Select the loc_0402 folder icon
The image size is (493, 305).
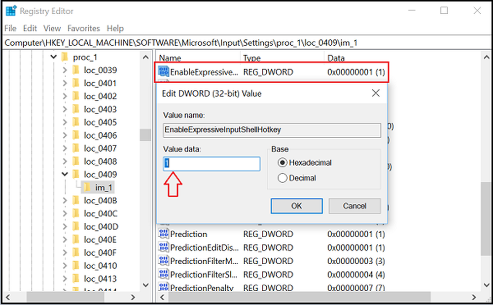76,96
